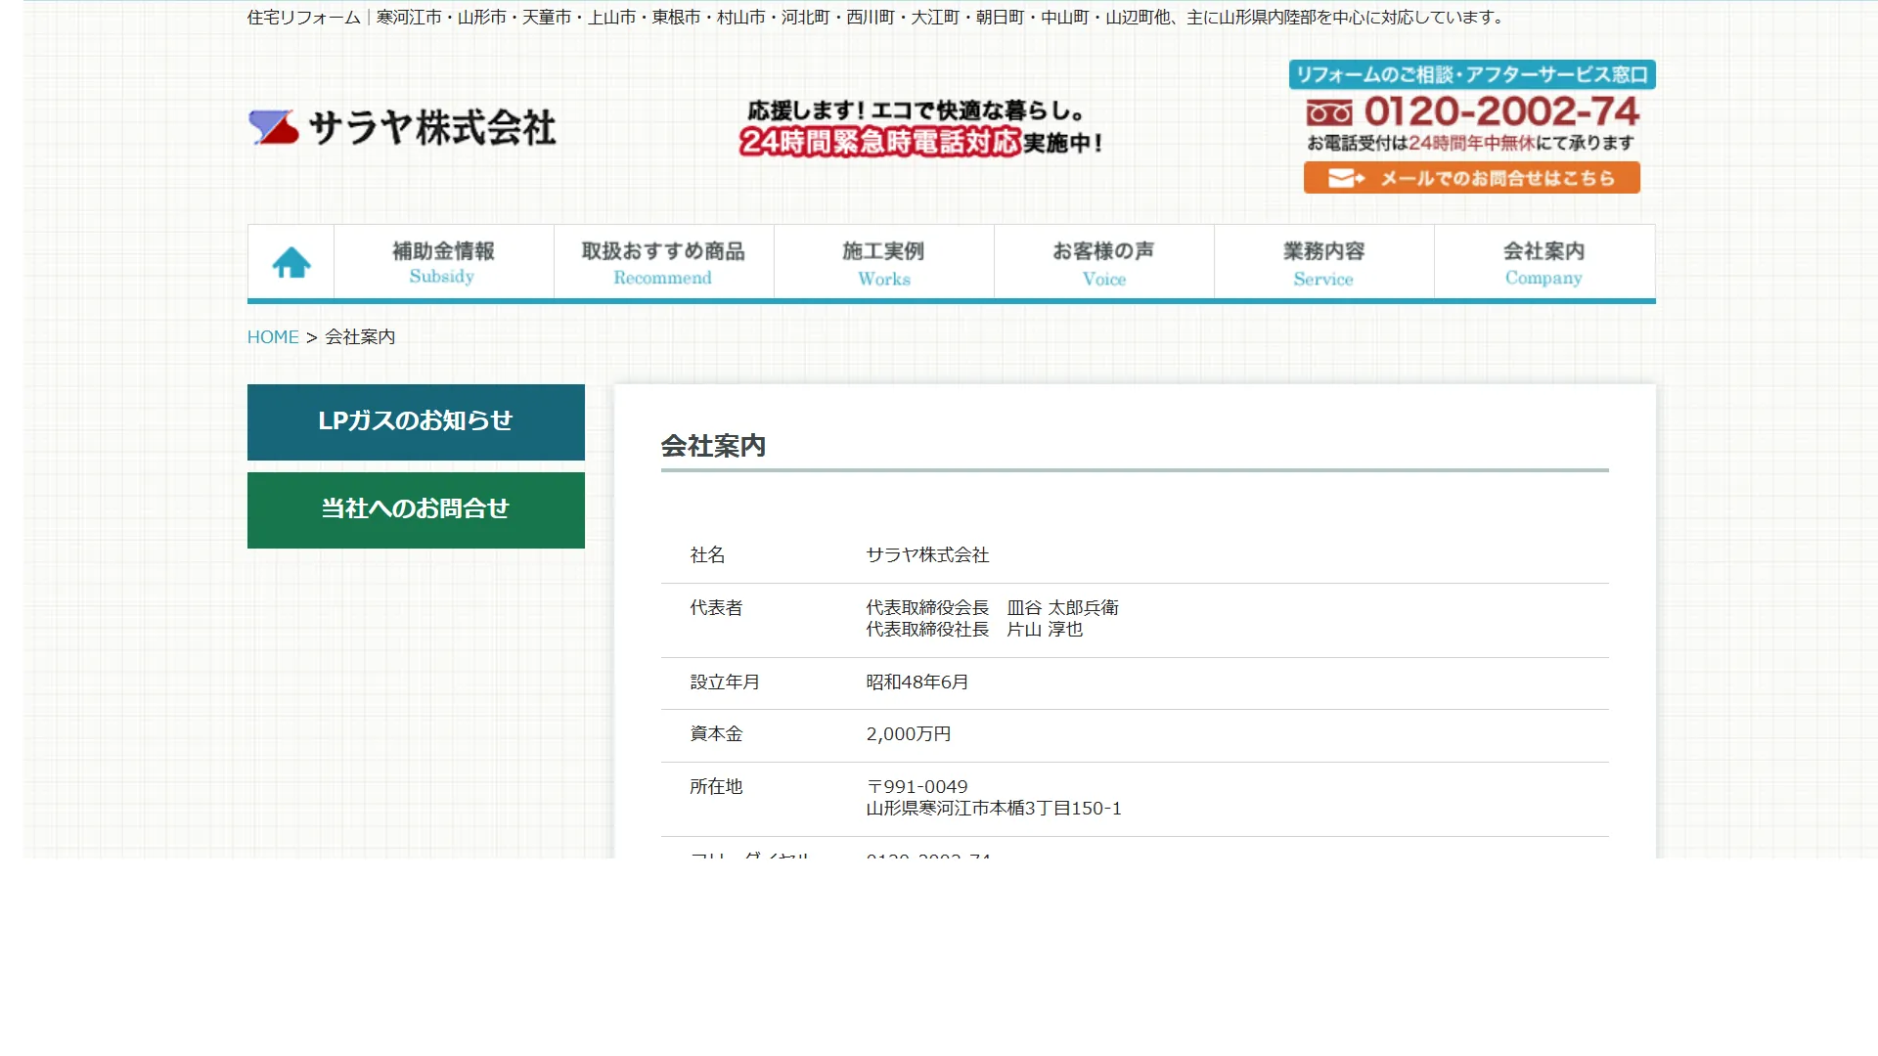This screenshot has height=1056, width=1878.
Task: Click the 0120-2002-74 phone number
Action: point(1500,111)
